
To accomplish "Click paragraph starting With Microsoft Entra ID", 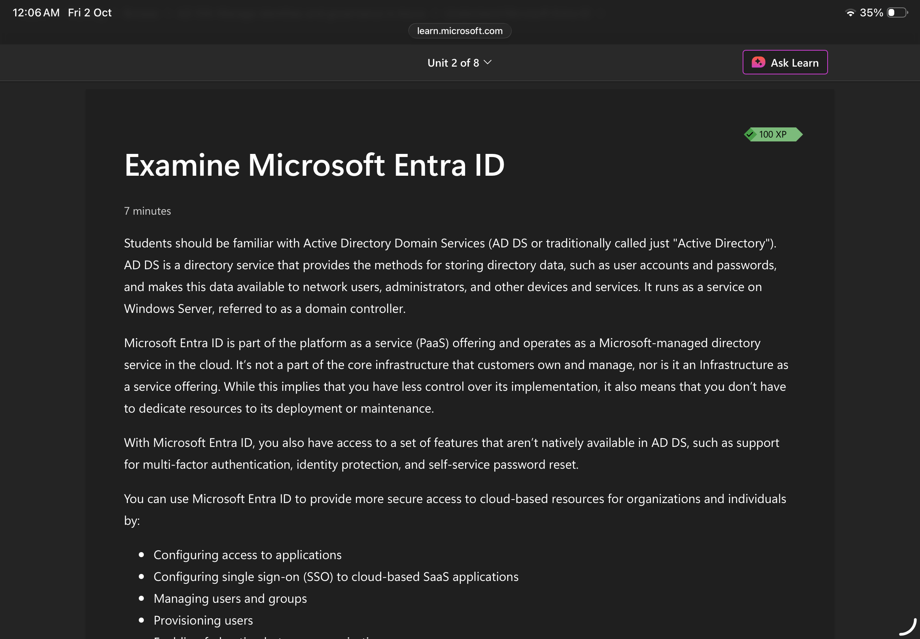I will (x=451, y=454).
